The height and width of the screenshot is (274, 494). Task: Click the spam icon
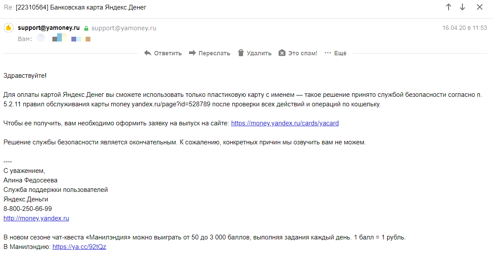coord(282,53)
